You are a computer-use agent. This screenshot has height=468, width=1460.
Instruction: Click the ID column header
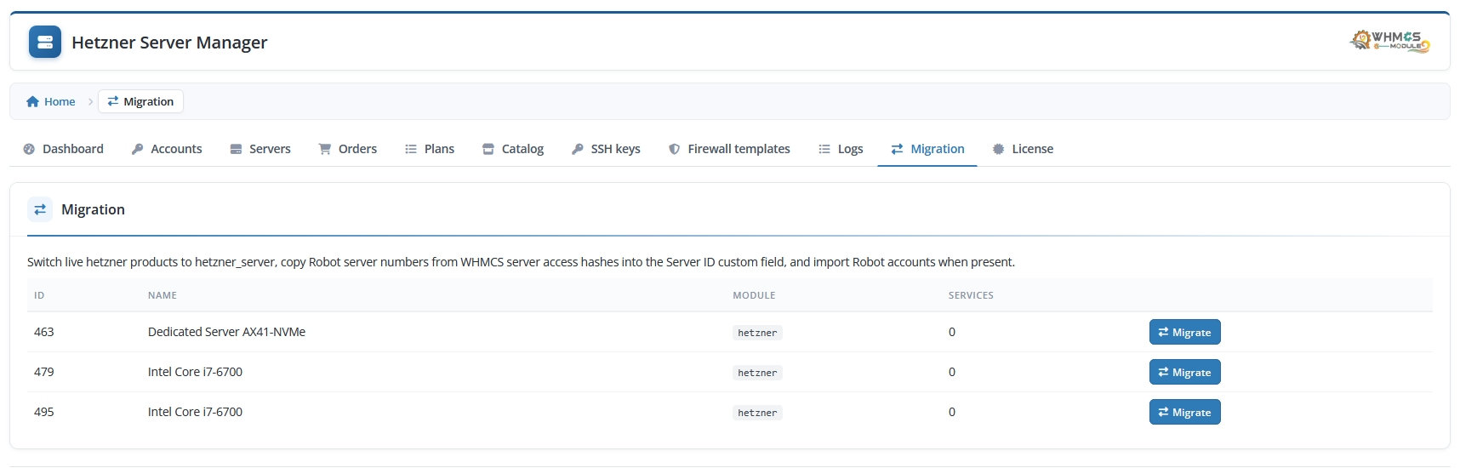click(39, 295)
